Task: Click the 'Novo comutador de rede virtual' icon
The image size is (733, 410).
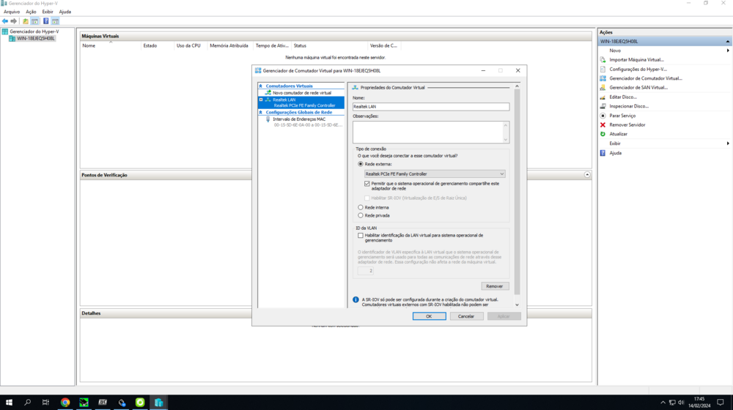Action: click(x=268, y=93)
